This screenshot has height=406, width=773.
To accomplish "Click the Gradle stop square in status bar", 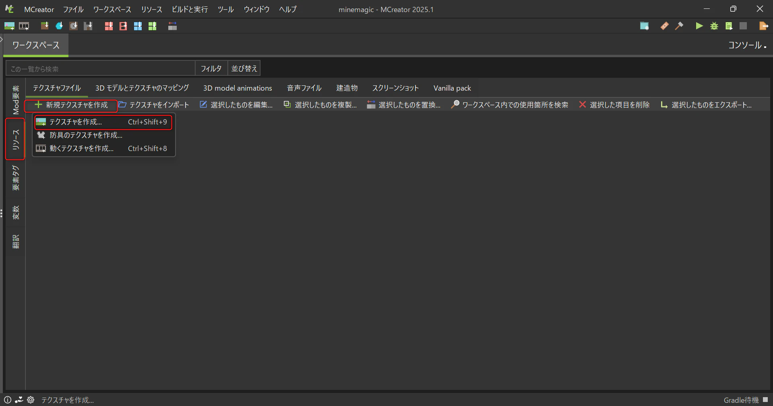I will point(765,400).
